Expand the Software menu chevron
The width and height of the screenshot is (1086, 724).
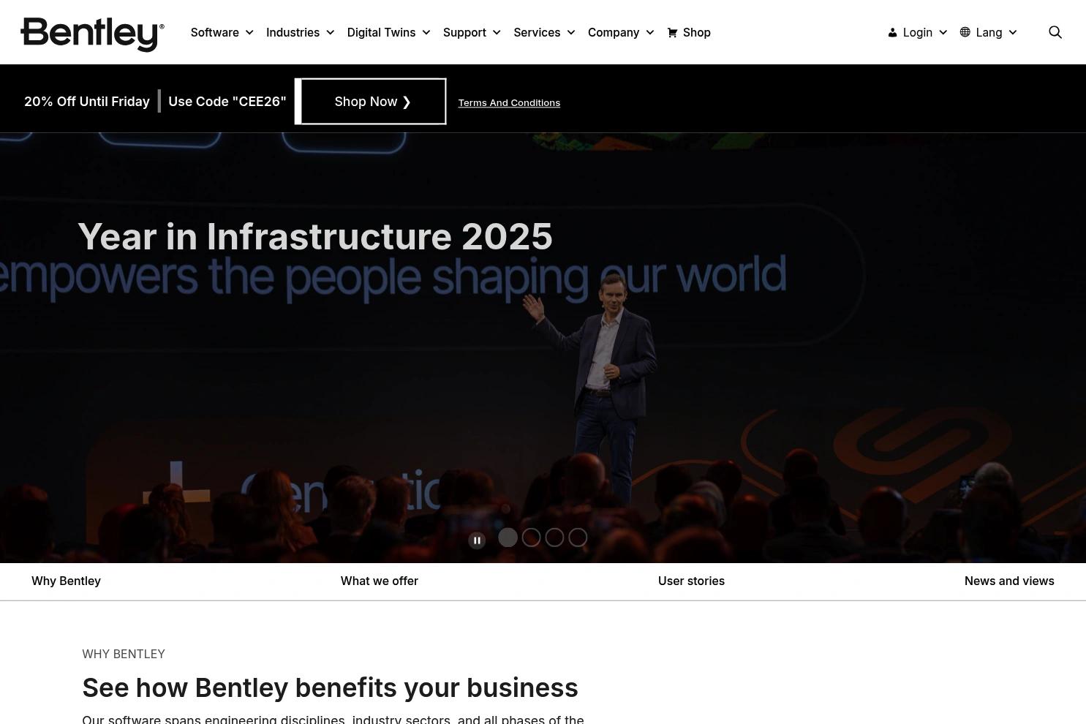point(249,33)
